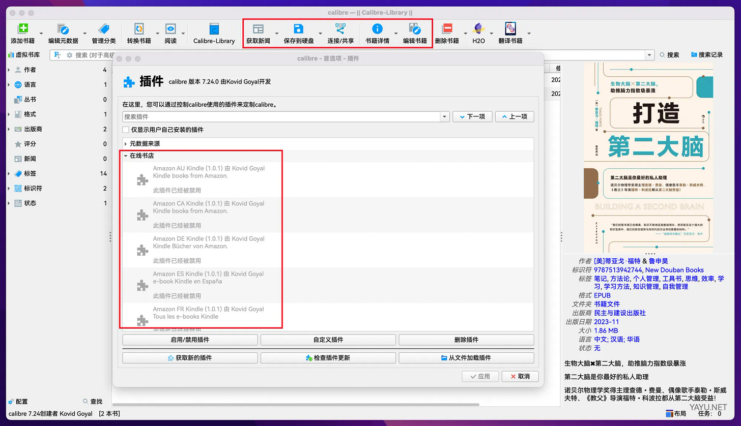Select Amazon AU Kindle plugin entry
Image resolution: width=741 pixels, height=426 pixels.
(328, 179)
